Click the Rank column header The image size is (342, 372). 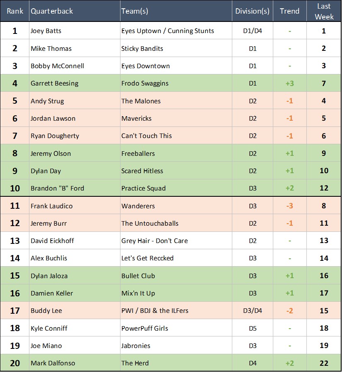pos(15,11)
